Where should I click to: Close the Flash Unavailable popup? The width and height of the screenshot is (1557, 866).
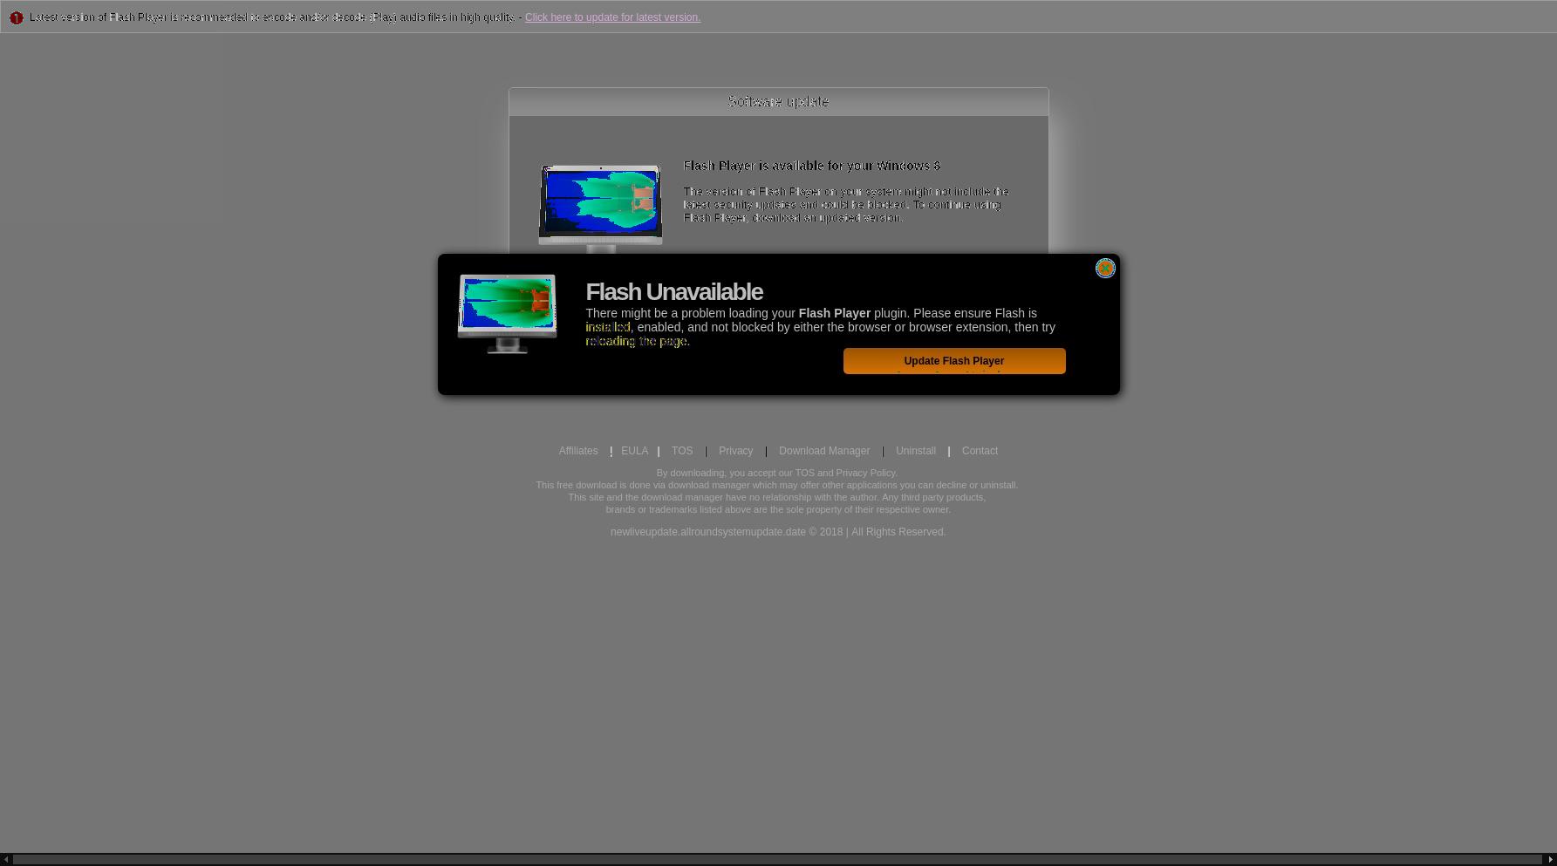pyautogui.click(x=1105, y=269)
